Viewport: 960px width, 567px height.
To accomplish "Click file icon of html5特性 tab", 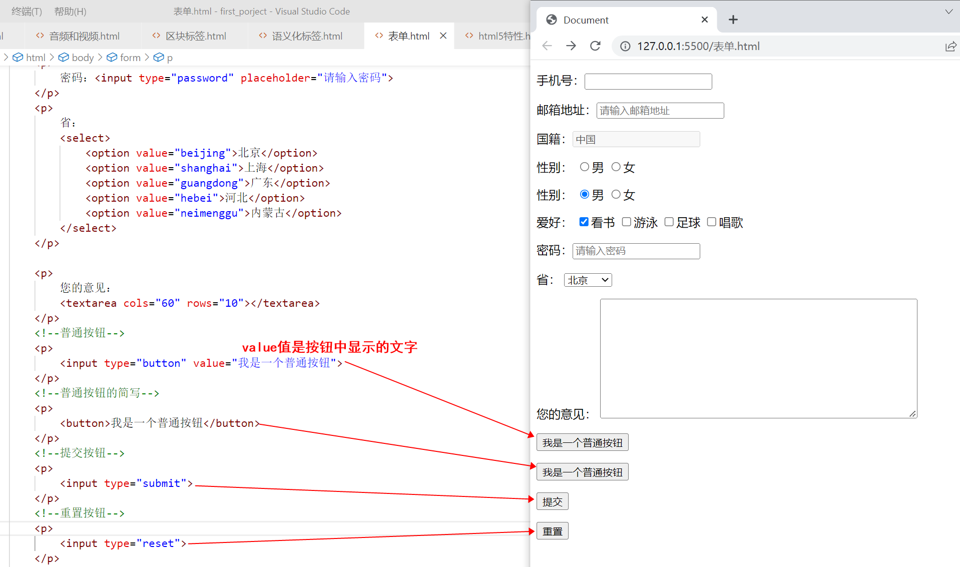I will click(x=469, y=36).
